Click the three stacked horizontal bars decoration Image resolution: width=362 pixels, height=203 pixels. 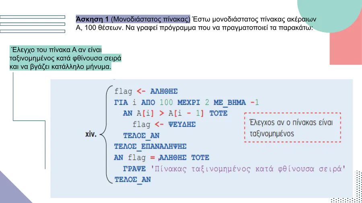coord(33,24)
